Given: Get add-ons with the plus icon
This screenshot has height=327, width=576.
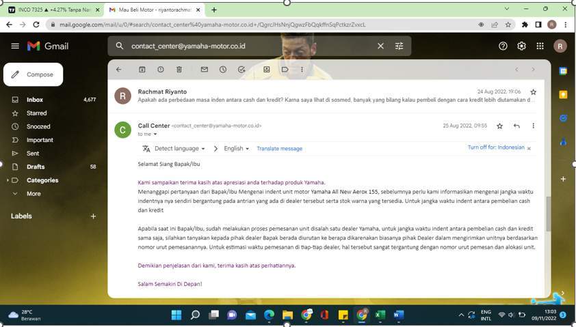Looking at the screenshot, I should (563, 179).
